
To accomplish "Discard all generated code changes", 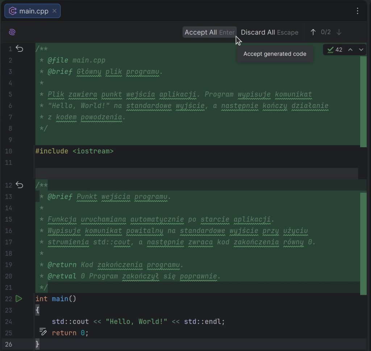I will coord(270,32).
